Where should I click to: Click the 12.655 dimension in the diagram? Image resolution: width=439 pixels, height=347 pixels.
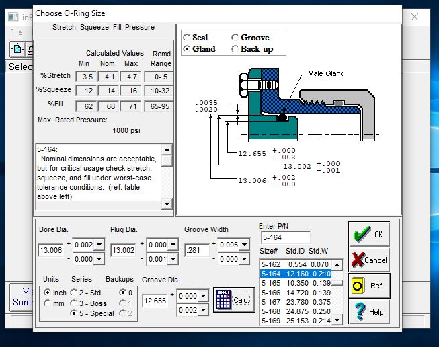coord(252,154)
